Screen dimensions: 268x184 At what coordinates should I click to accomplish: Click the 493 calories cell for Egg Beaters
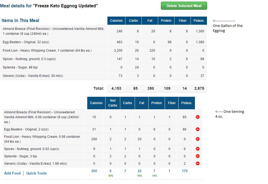point(119,42)
